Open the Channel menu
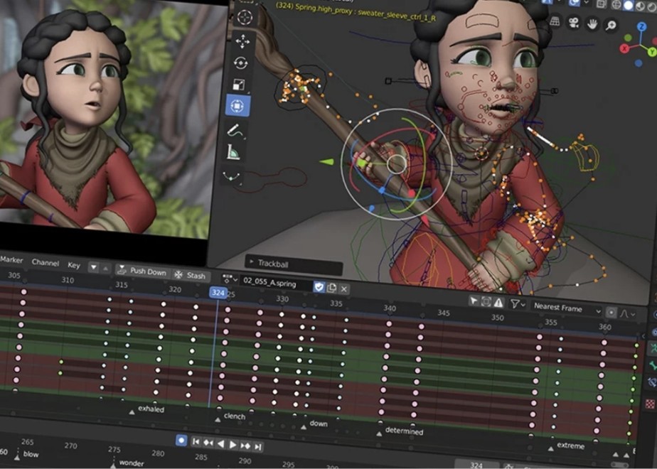 pos(46,263)
